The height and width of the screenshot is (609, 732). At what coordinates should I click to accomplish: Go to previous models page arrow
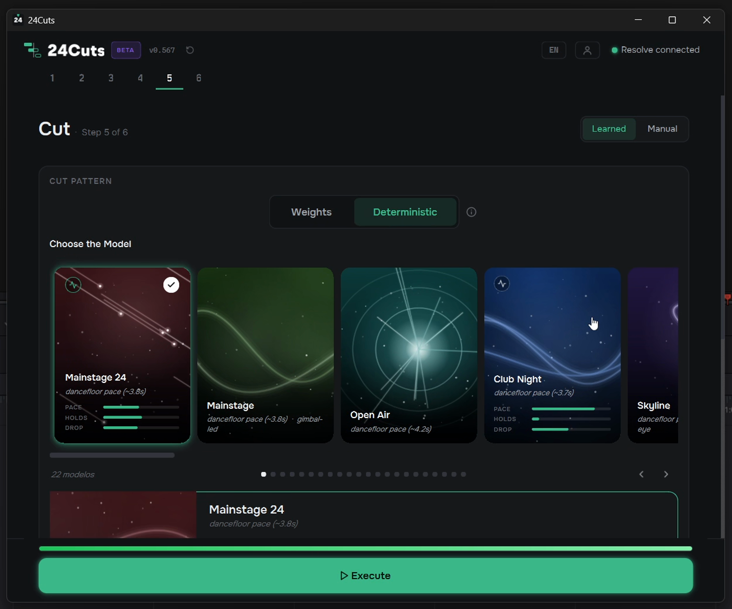(x=642, y=475)
